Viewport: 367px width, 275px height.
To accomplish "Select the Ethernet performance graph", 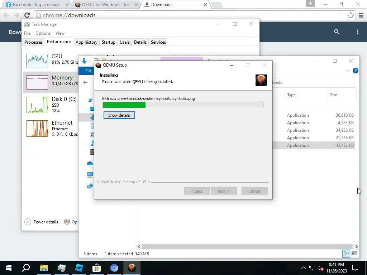I will (x=37, y=129).
